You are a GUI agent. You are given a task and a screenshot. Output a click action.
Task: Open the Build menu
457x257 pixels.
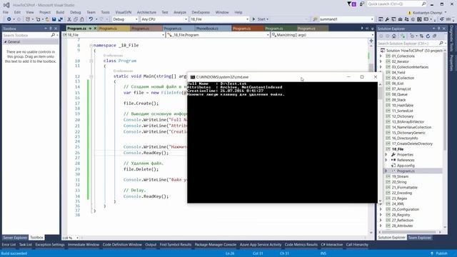tap(60, 12)
